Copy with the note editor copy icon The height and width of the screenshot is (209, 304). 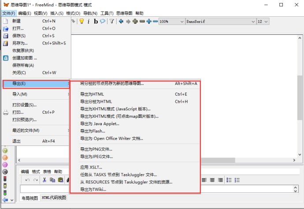(x=52, y=180)
